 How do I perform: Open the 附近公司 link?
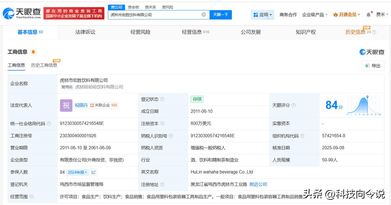pyautogui.click(x=258, y=184)
